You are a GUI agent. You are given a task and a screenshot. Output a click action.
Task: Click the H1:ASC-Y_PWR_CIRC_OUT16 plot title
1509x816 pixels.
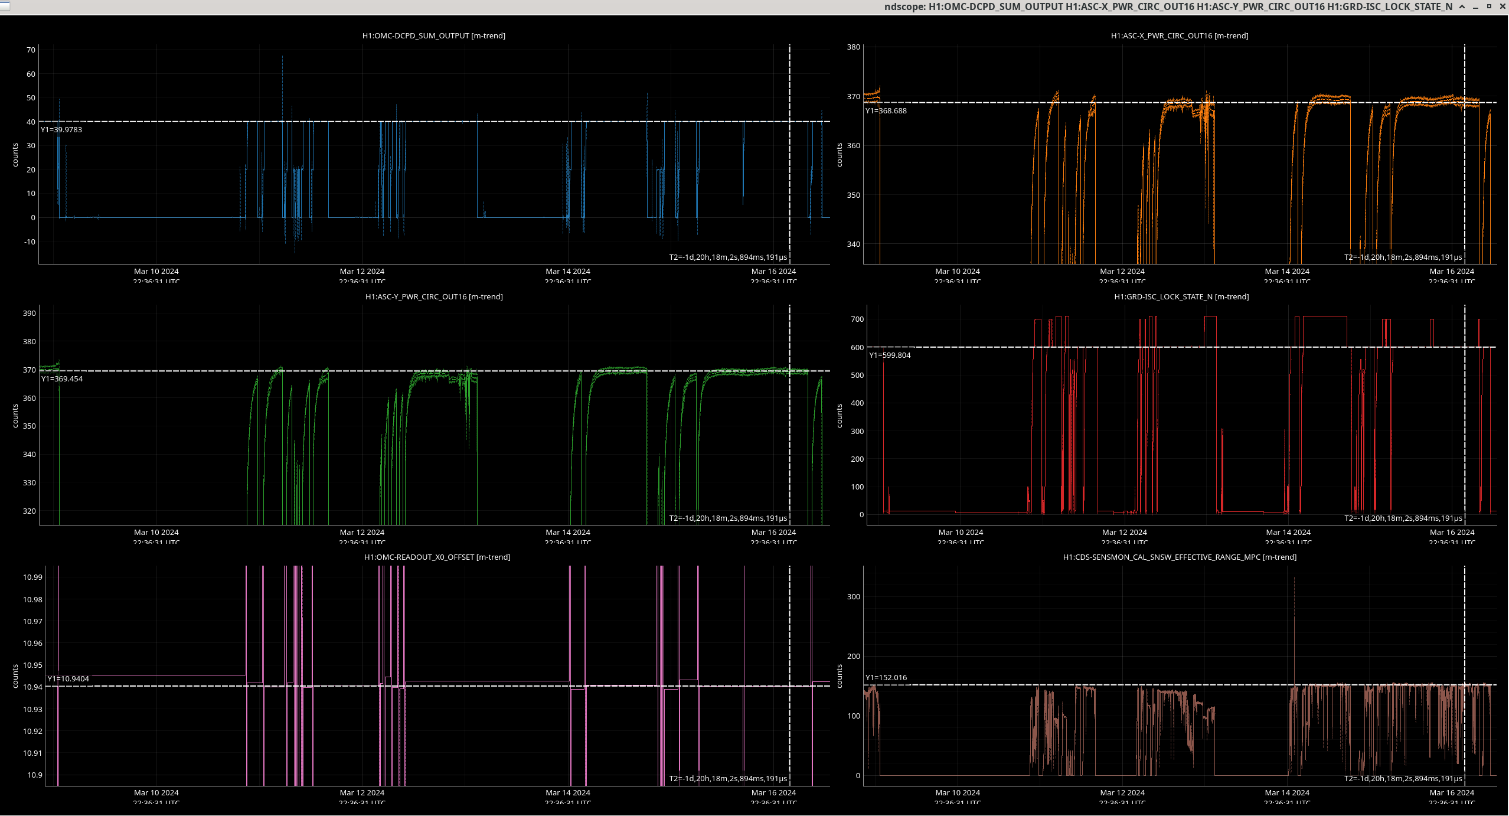coord(433,297)
